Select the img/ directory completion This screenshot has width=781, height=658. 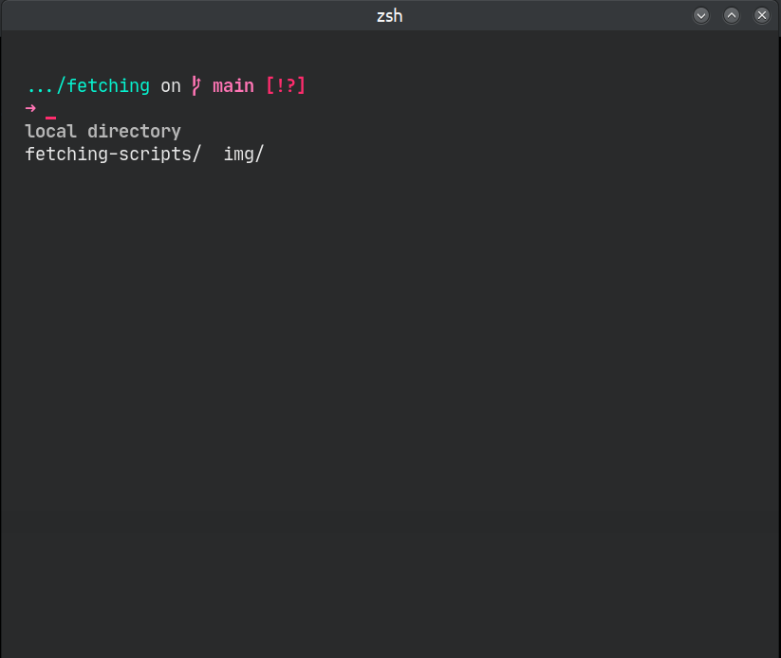pos(244,154)
